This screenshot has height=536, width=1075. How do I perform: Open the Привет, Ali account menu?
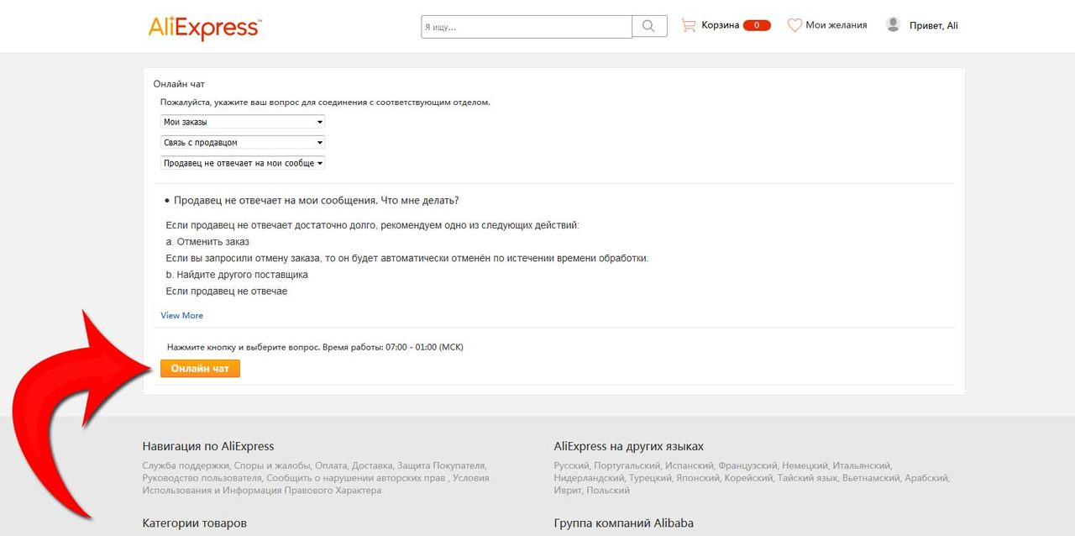click(x=933, y=25)
